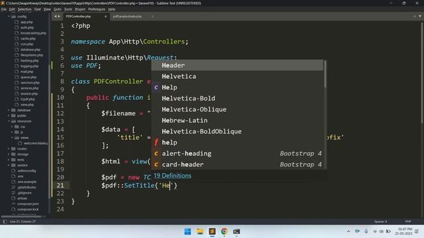Open the Preferences menu
Screen dimensions: 424x238
click(97, 9)
